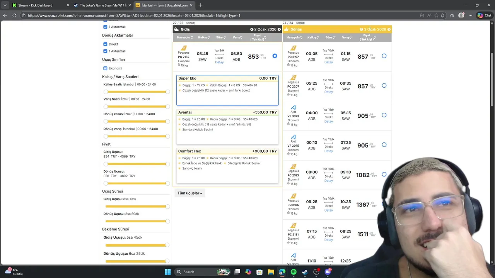The width and height of the screenshot is (495, 278).
Task: Go to previous day before 2 Ocak 2026
Action: [x=252, y=29]
